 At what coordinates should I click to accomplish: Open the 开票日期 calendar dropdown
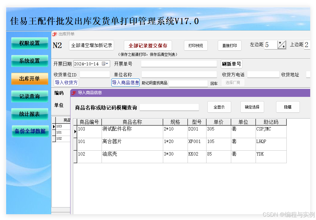coord(106,64)
